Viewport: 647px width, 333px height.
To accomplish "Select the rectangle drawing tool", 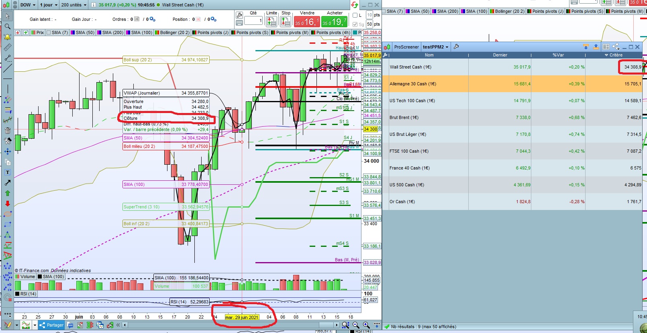I will click(x=7, y=224).
